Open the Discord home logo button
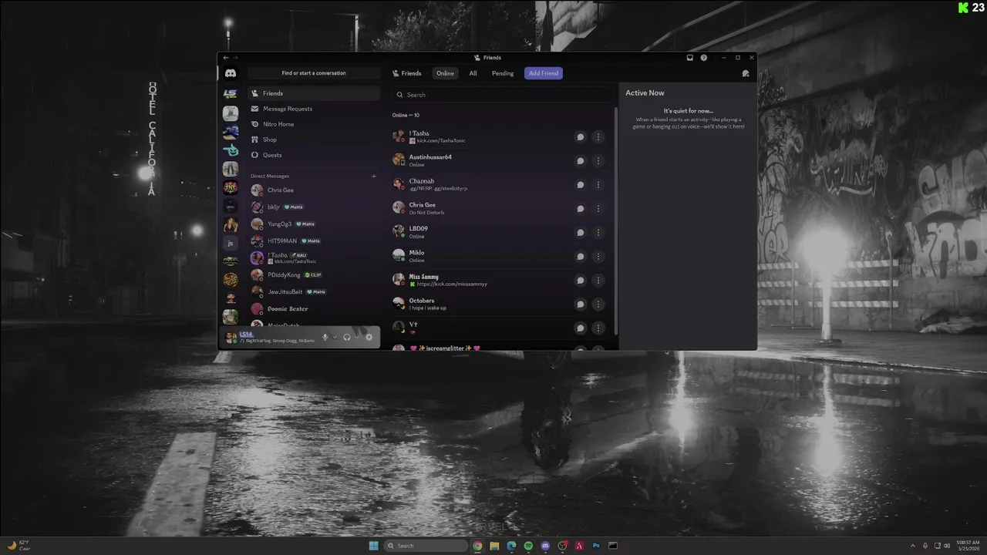987x555 pixels. (231, 73)
